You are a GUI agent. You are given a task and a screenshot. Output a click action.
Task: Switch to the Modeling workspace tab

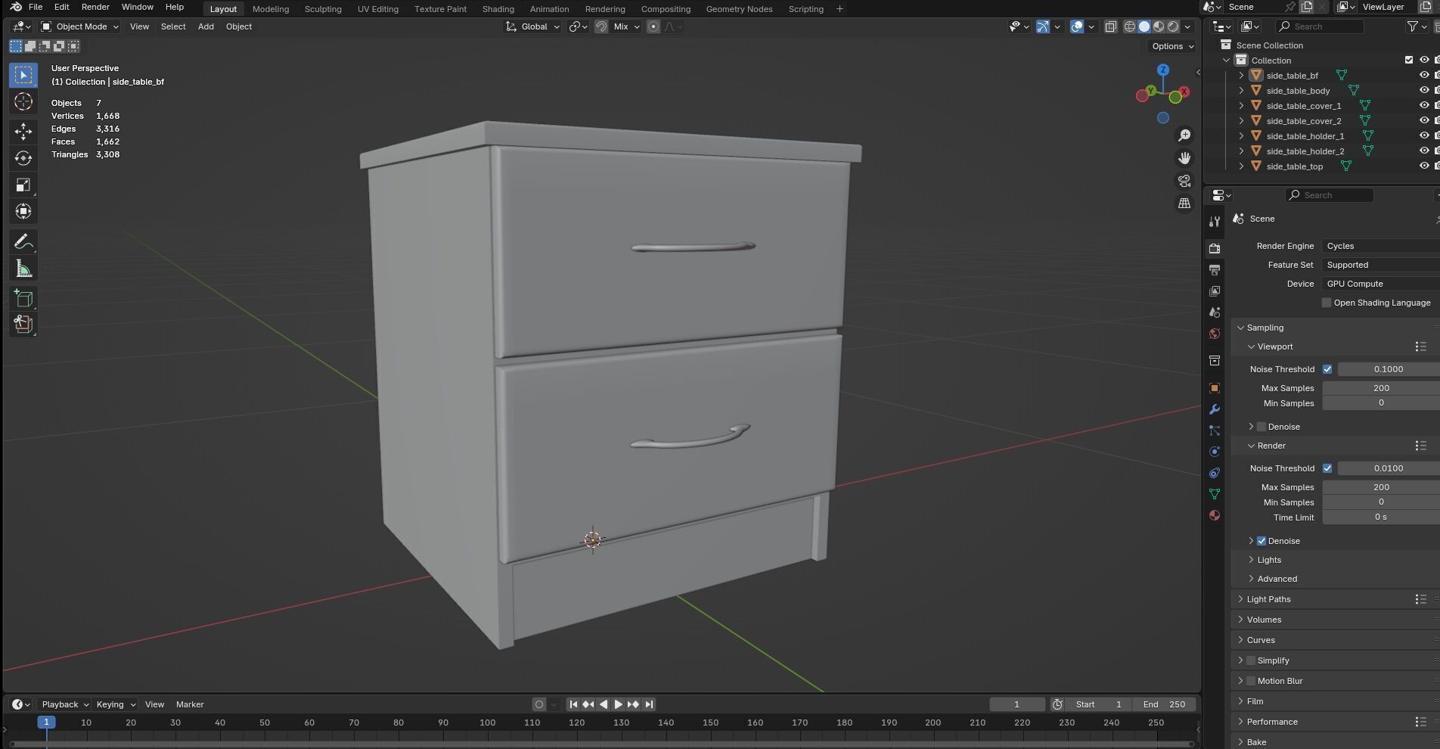(271, 9)
